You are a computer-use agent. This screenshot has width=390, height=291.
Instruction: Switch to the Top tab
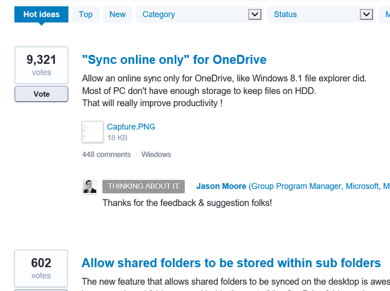(x=85, y=14)
